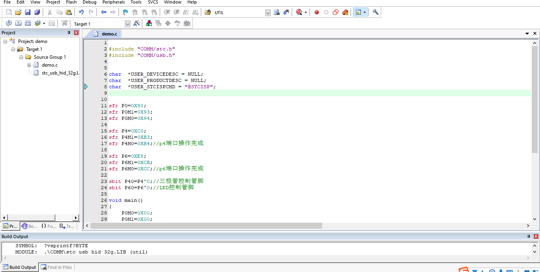Insert a breakpoint with red circle icon
The image size is (540, 272).
[x=317, y=12]
